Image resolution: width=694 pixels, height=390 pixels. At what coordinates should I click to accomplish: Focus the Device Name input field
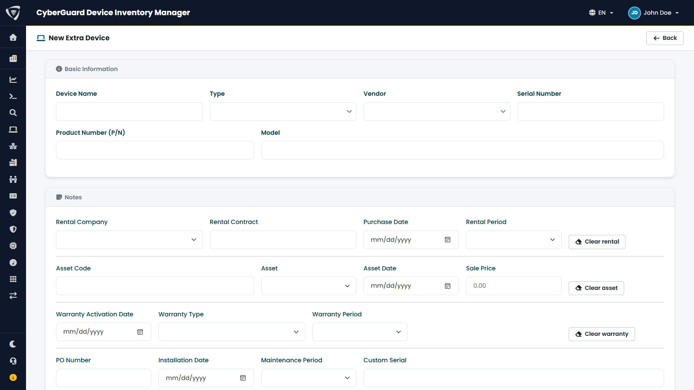[129, 111]
